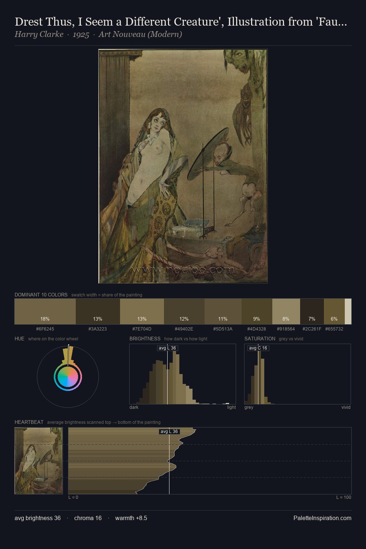The height and width of the screenshot is (549, 366).
Task: Select the #49402E color swatch
Action: pyautogui.click(x=184, y=311)
